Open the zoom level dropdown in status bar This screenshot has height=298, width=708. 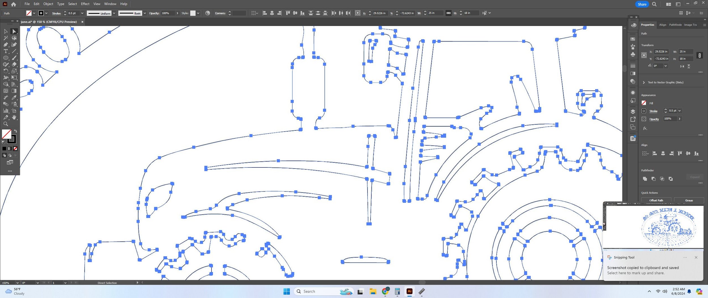click(x=17, y=283)
